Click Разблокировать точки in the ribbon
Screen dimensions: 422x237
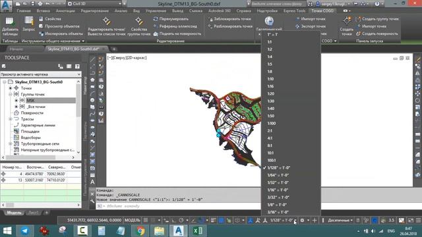click(x=230, y=26)
